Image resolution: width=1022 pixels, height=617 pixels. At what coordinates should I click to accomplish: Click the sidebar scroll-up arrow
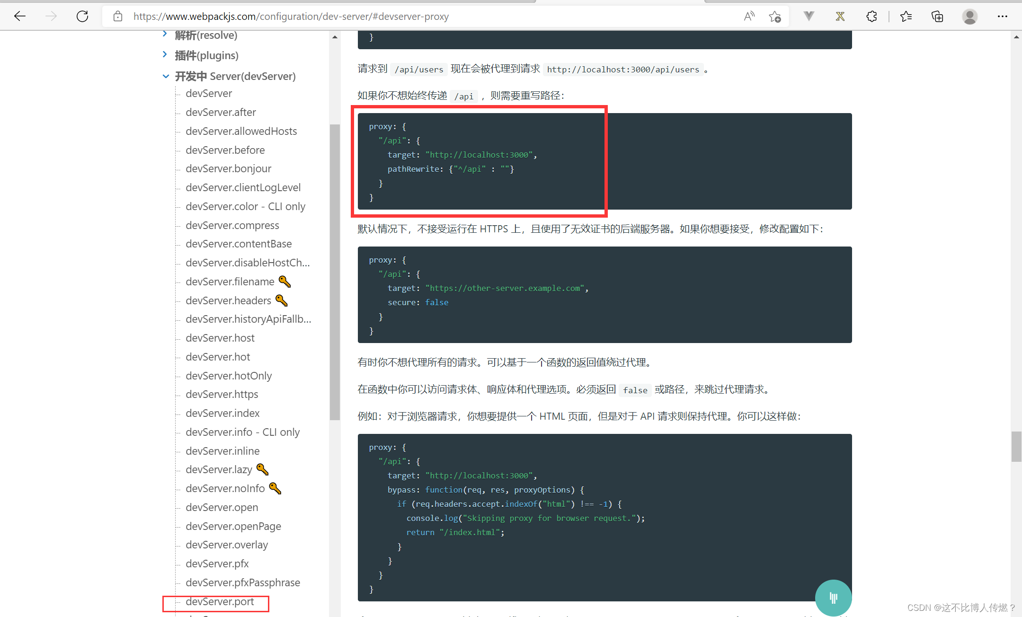pyautogui.click(x=335, y=37)
